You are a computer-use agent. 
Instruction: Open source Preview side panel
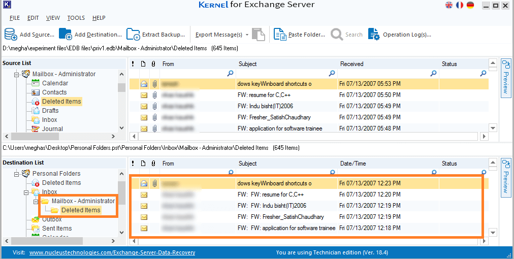pyautogui.click(x=506, y=78)
